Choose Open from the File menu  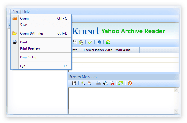pos(41,18)
